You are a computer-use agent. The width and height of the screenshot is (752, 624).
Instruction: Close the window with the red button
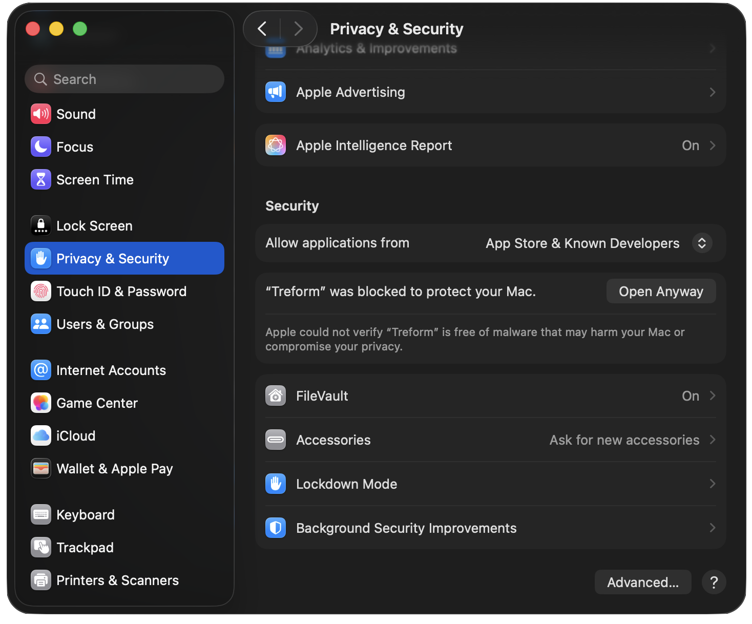pyautogui.click(x=33, y=29)
